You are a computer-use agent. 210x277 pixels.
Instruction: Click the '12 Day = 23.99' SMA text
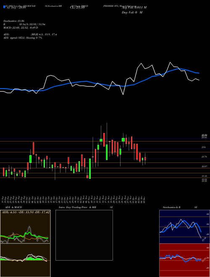[16, 8]
